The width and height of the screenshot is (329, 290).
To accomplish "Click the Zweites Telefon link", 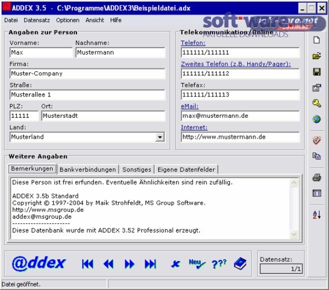I will 236,64.
